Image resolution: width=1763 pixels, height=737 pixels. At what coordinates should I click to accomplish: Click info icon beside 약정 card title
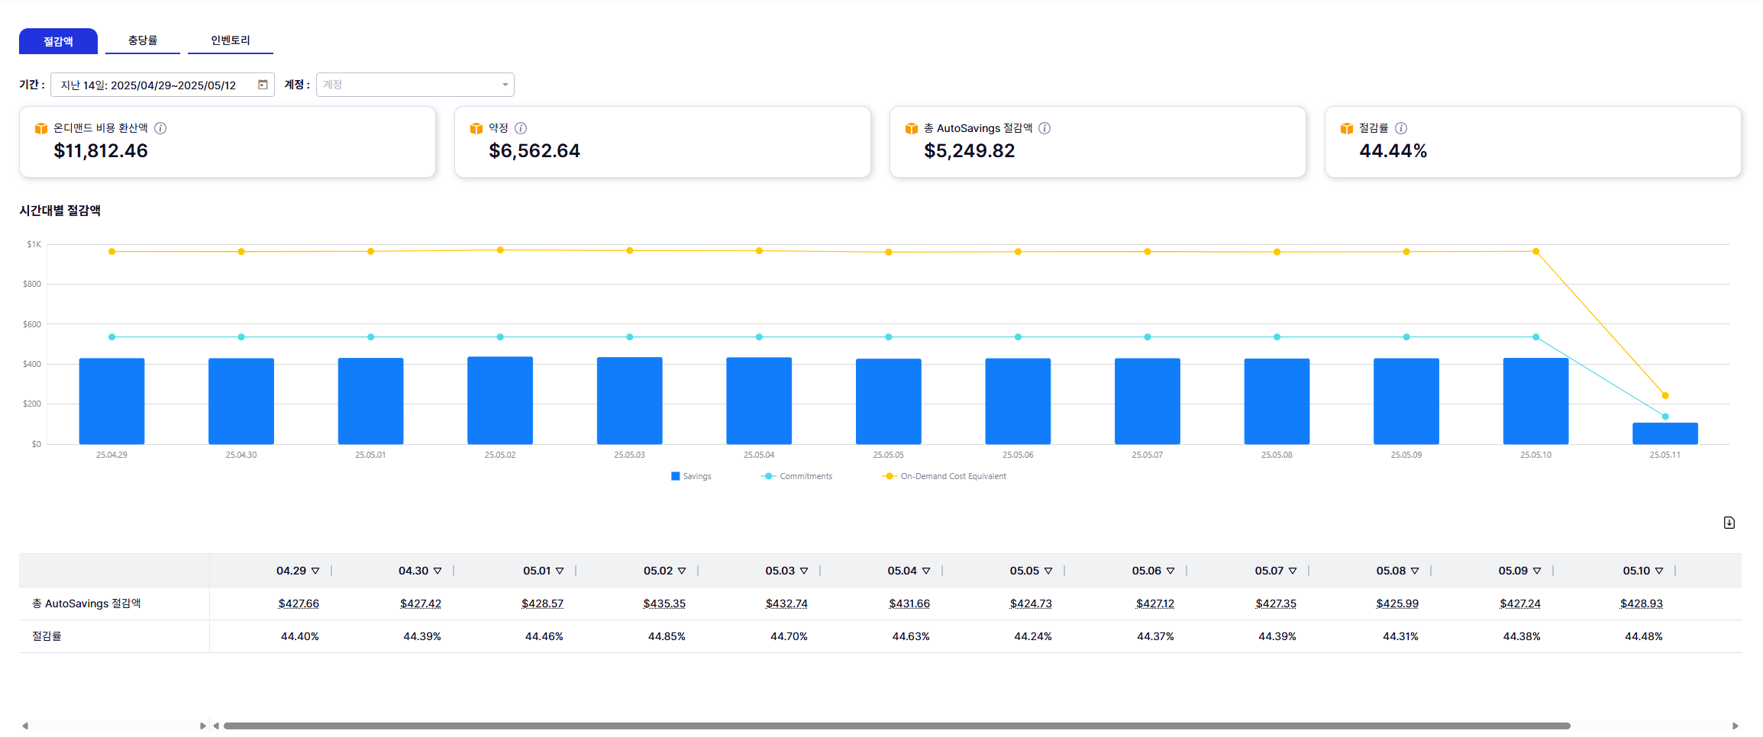tap(521, 128)
